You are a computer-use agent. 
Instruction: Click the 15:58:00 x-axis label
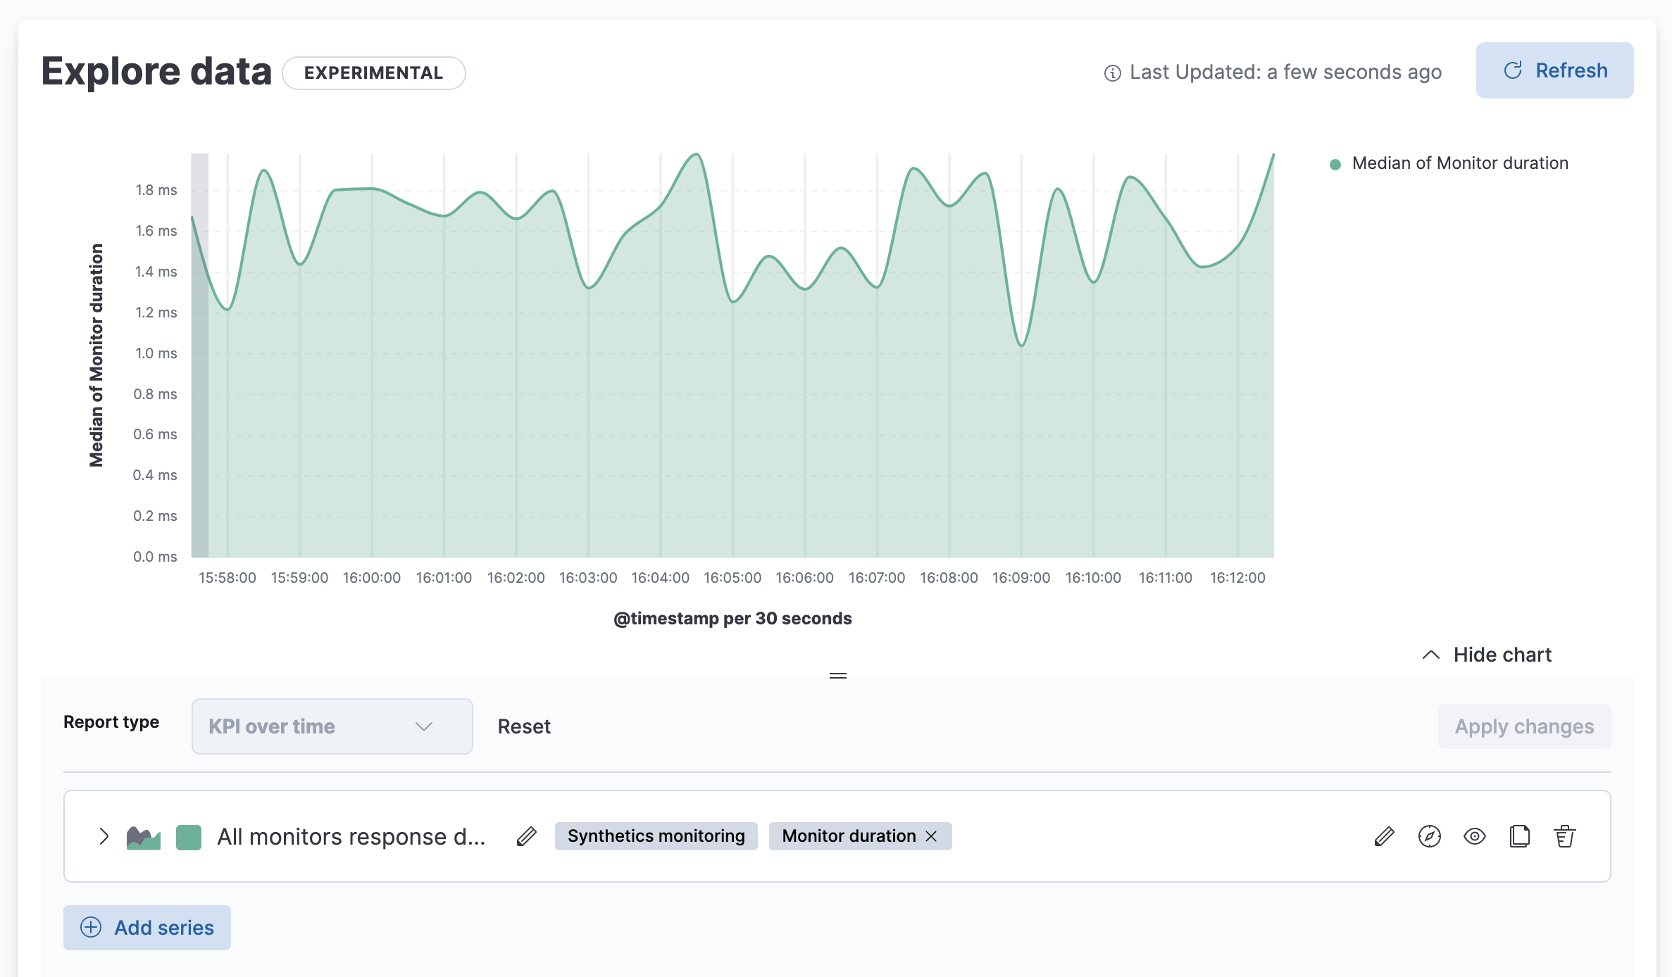[227, 578]
